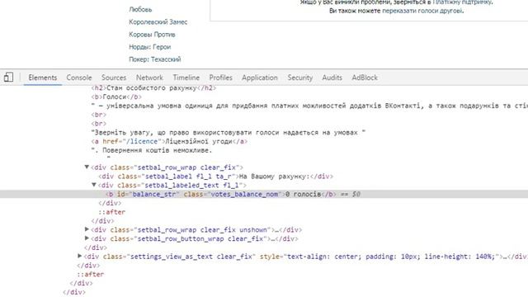Screen dimensions: 528x297
Task: Switch to the Network tab
Action: [149, 78]
